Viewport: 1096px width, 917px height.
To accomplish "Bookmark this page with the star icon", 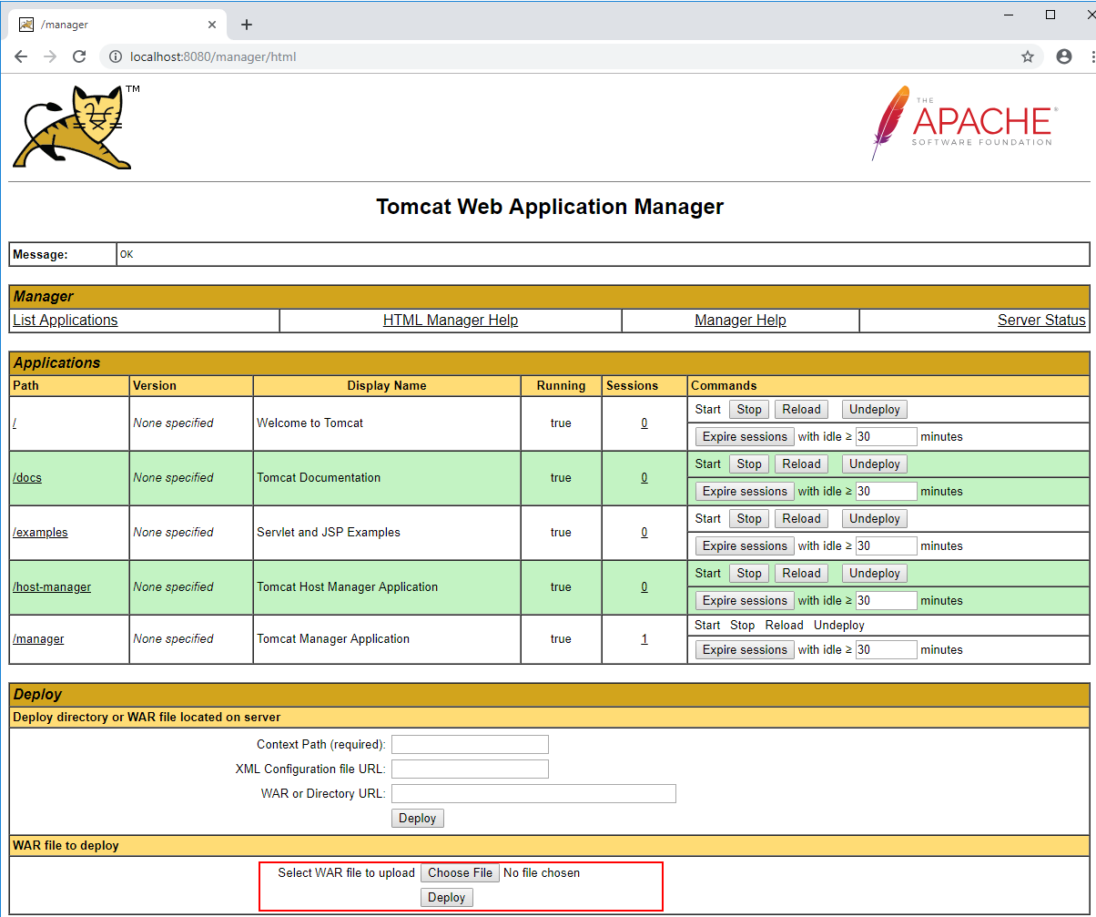I will [1028, 56].
